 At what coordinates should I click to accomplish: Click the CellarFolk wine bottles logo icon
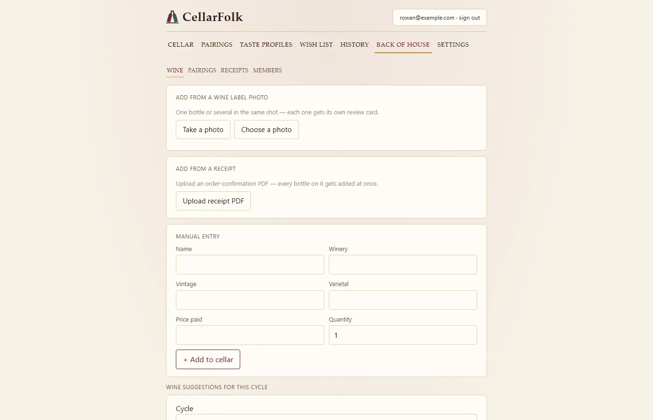(172, 17)
